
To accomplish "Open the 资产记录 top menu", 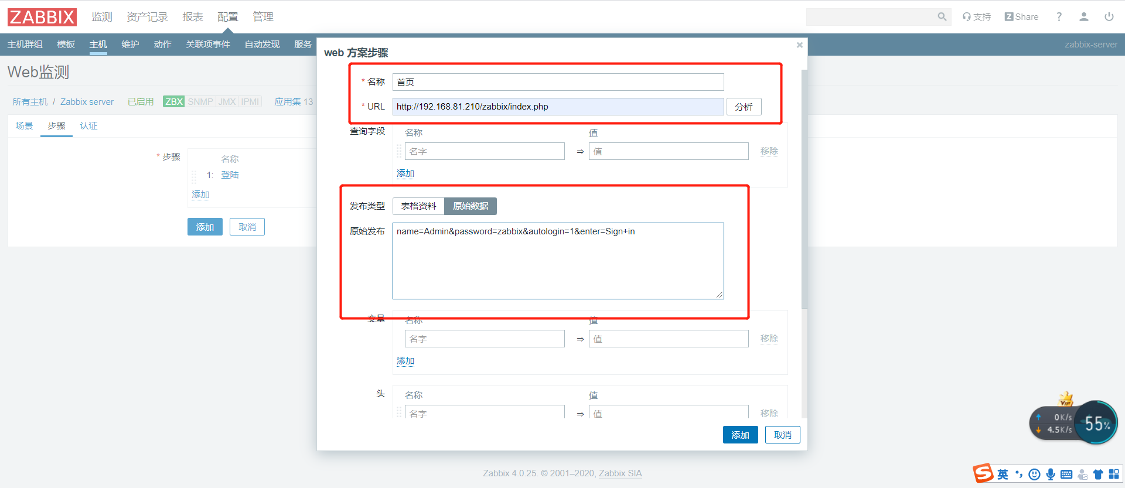I will [x=148, y=17].
